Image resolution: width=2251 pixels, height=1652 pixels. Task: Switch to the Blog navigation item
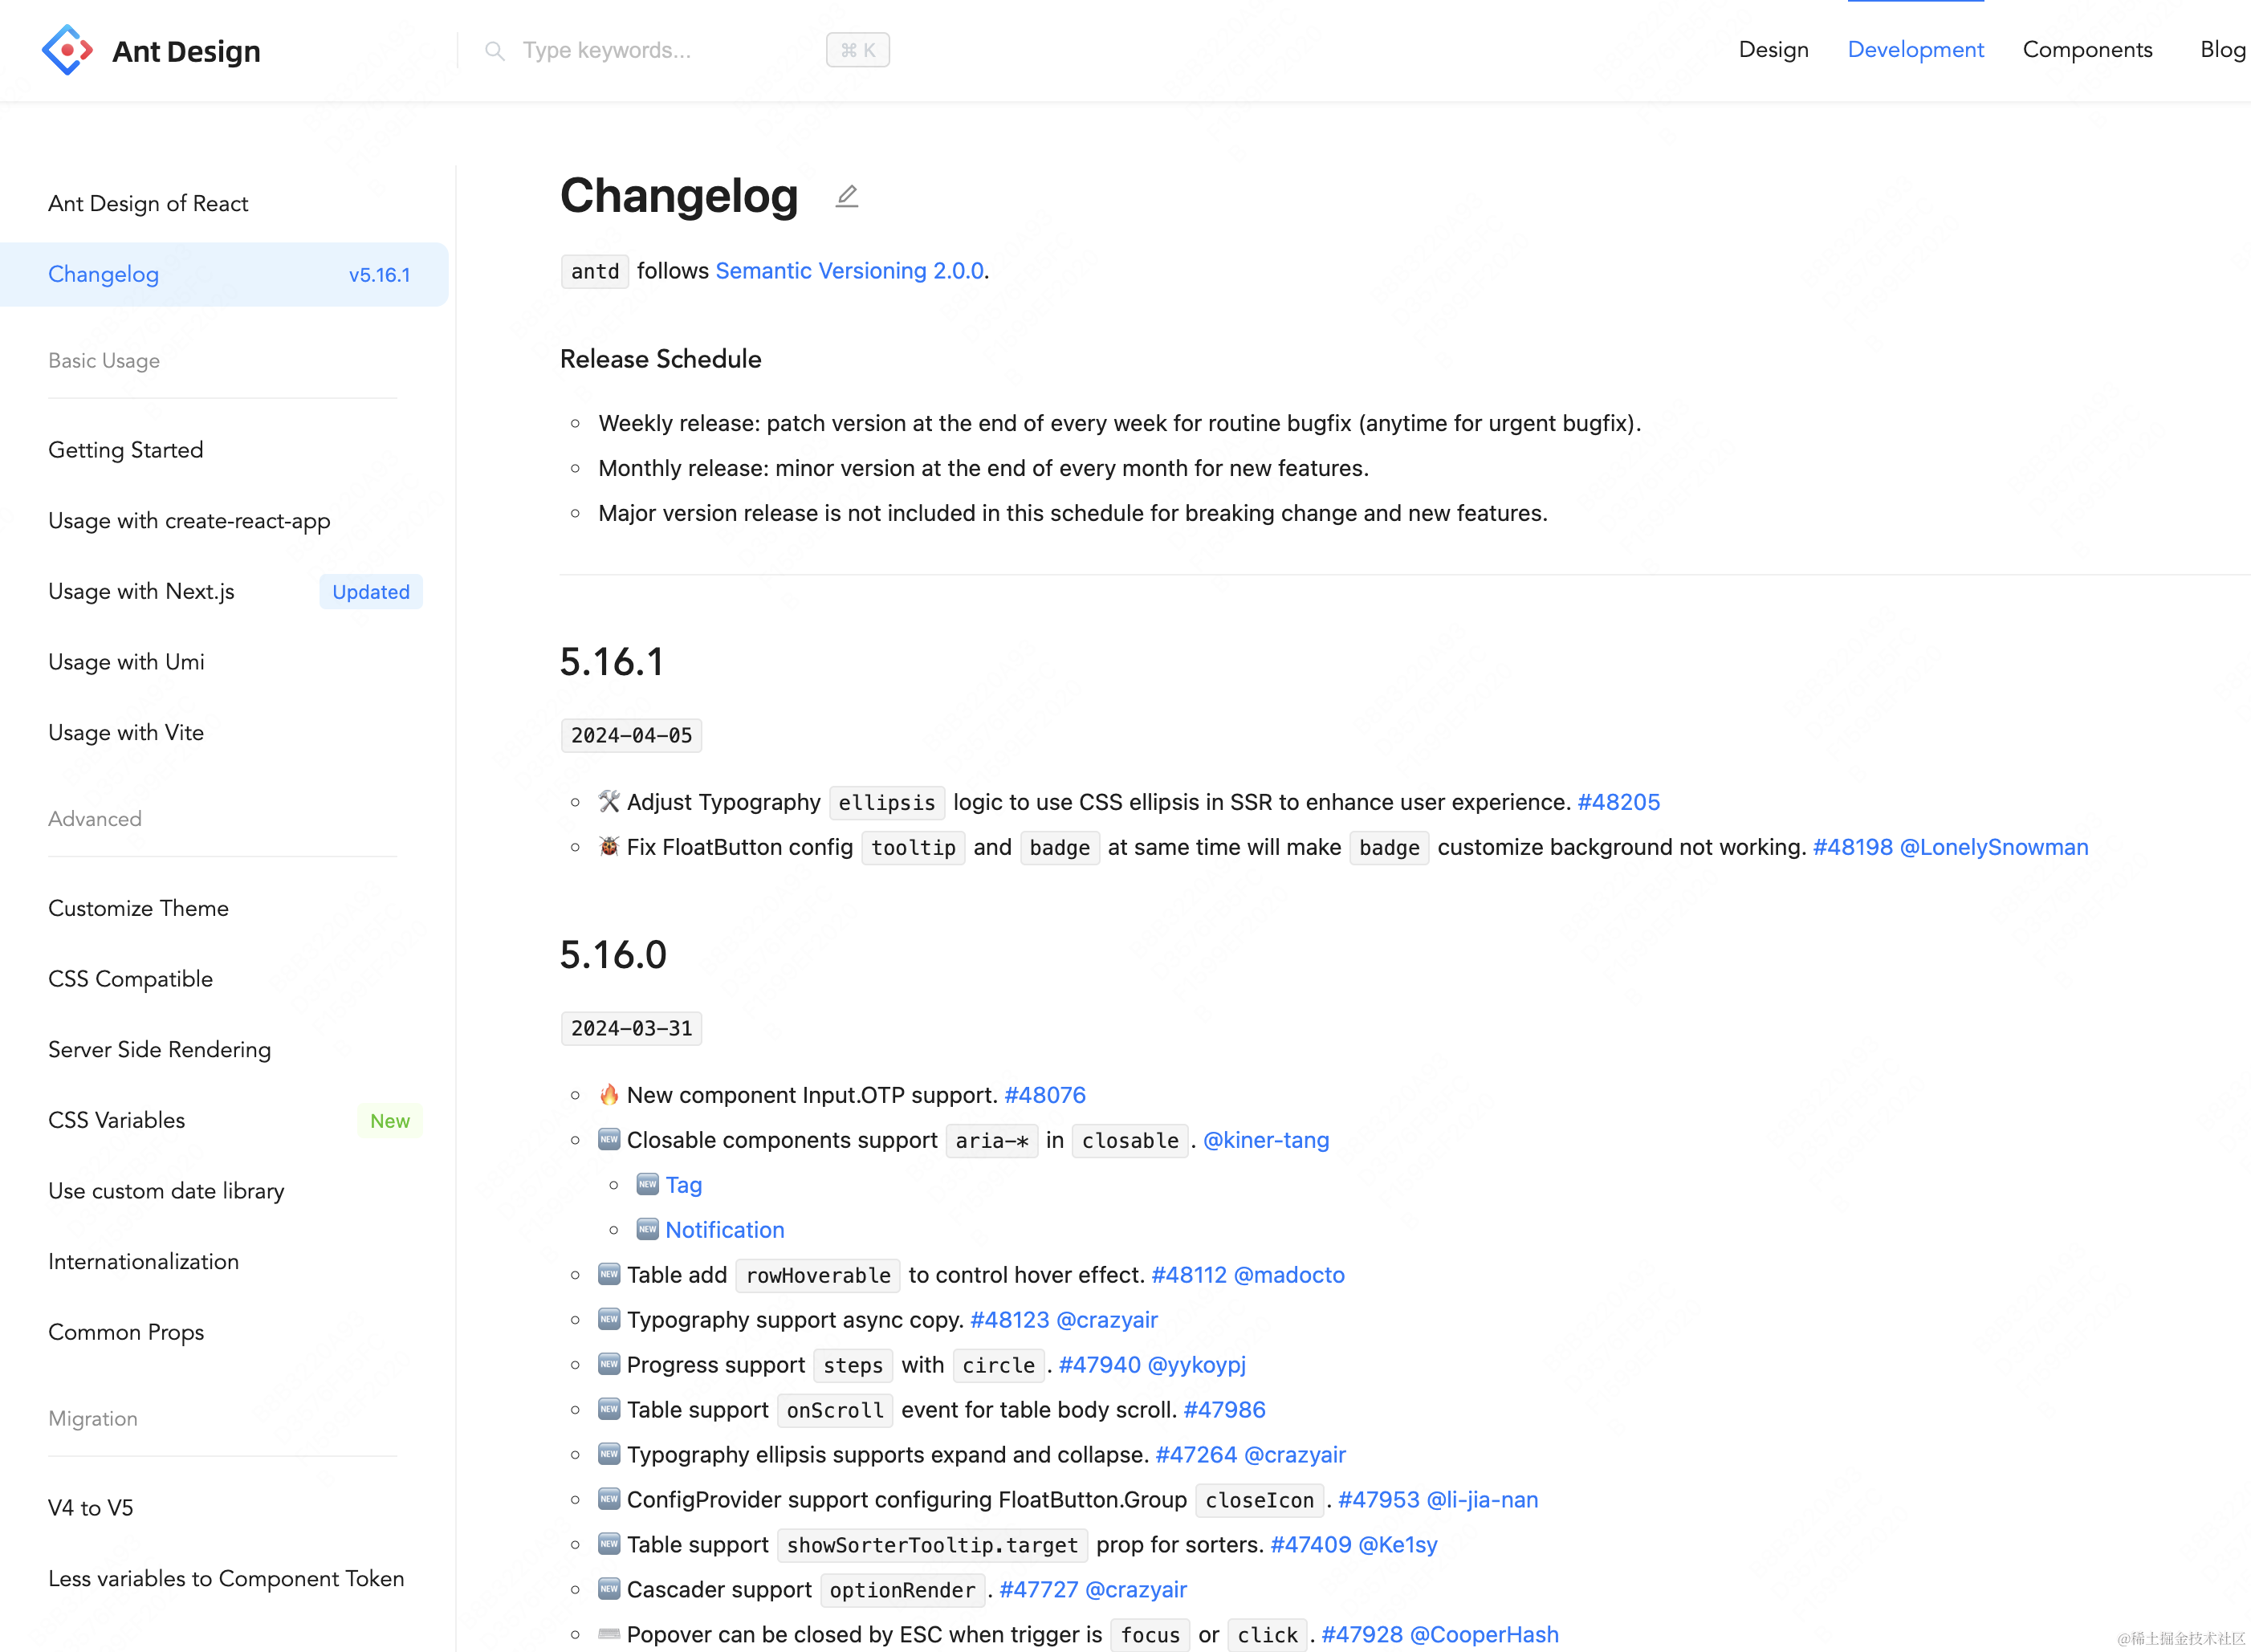pyautogui.click(x=2221, y=50)
